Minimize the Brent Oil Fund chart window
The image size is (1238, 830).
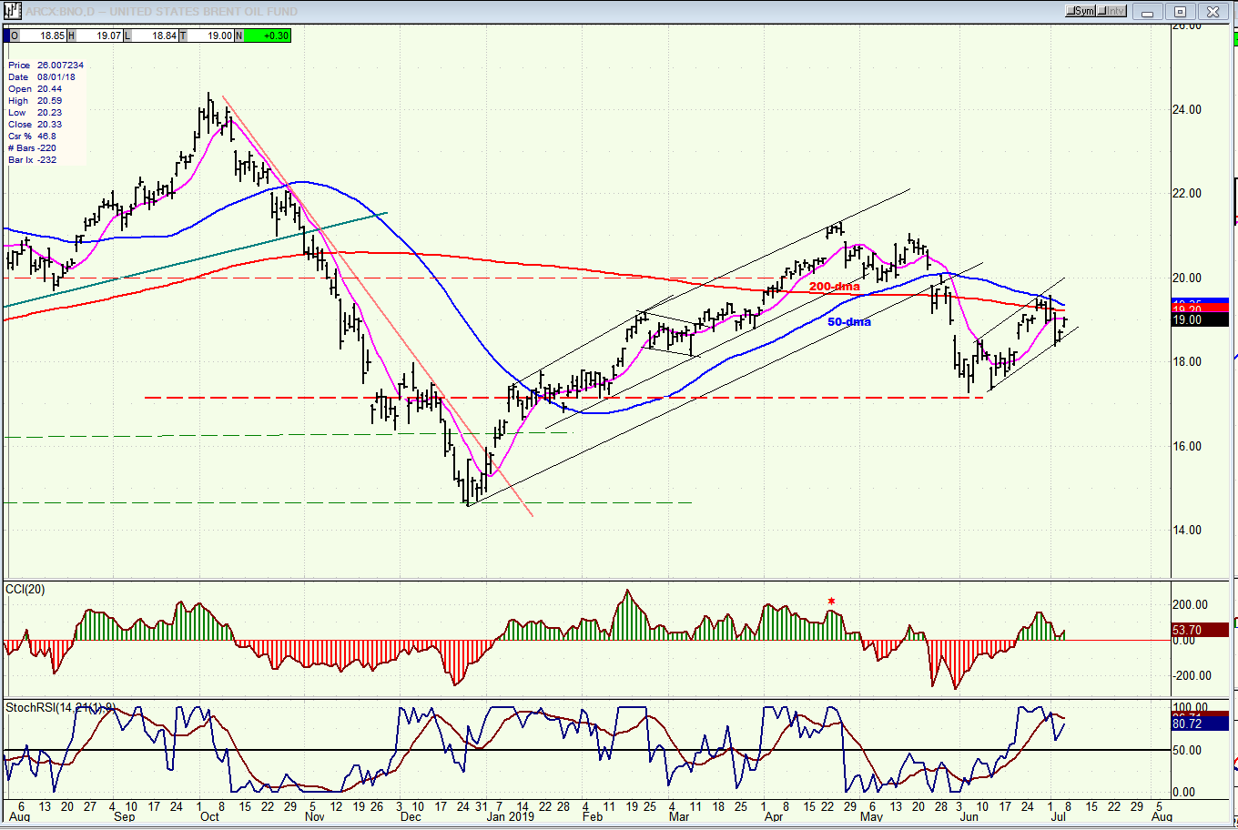coord(1147,12)
